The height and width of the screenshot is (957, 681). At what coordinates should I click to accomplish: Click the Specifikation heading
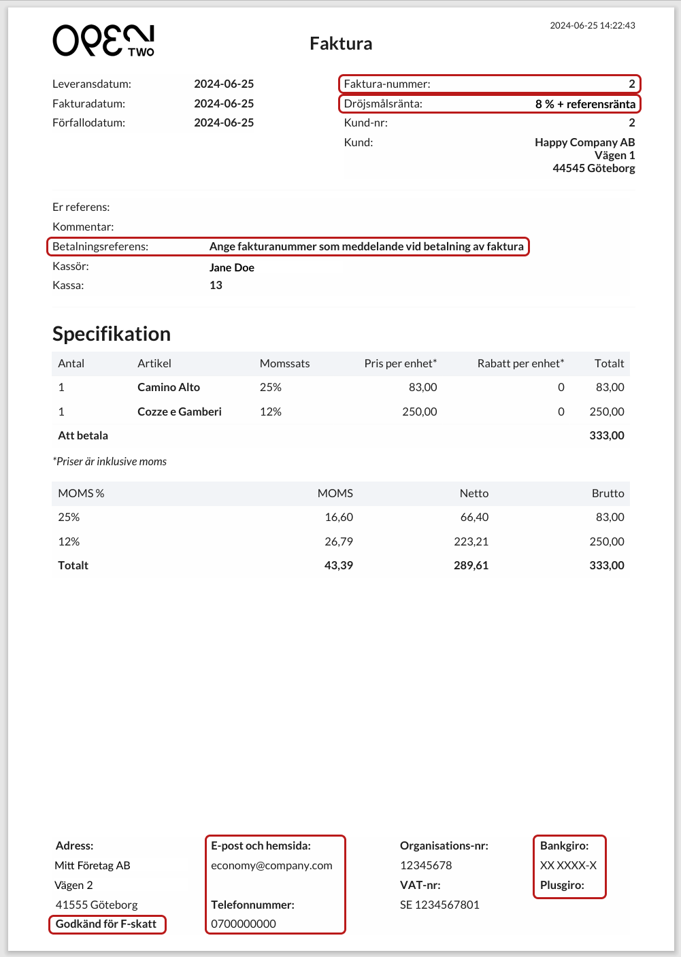112,334
